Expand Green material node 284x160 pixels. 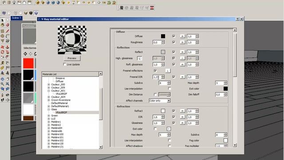48,116
